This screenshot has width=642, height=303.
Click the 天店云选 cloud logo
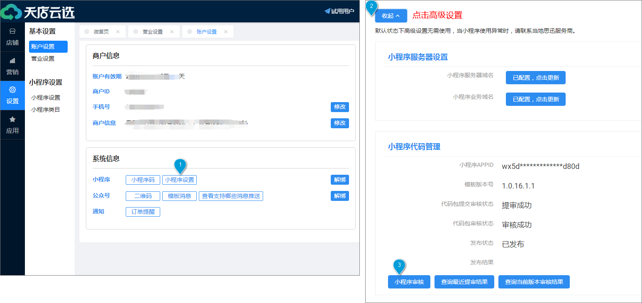click(11, 12)
